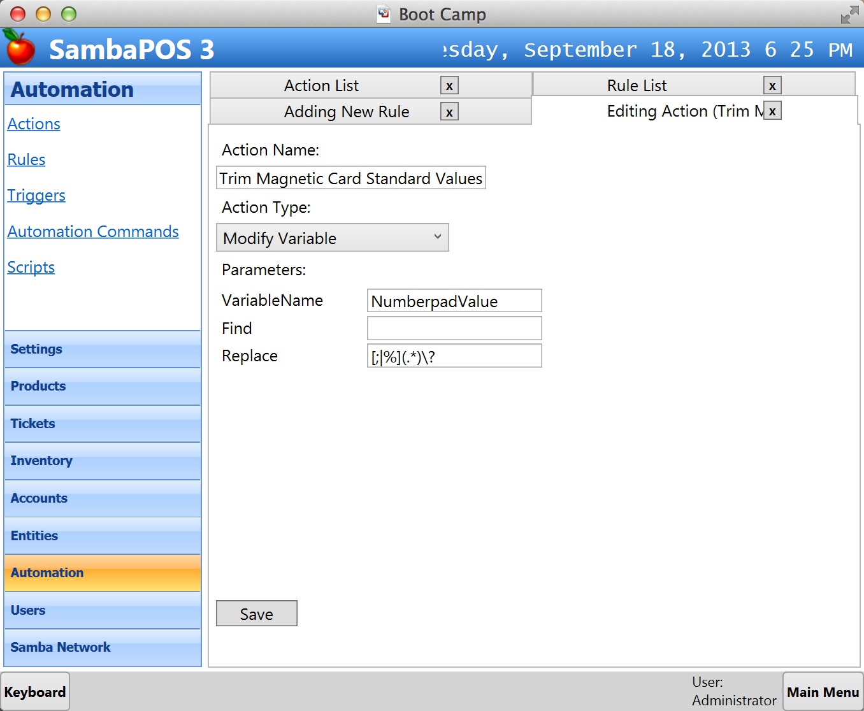Image resolution: width=864 pixels, height=711 pixels.
Task: Show the on-screen Keyboard
Action: click(35, 692)
